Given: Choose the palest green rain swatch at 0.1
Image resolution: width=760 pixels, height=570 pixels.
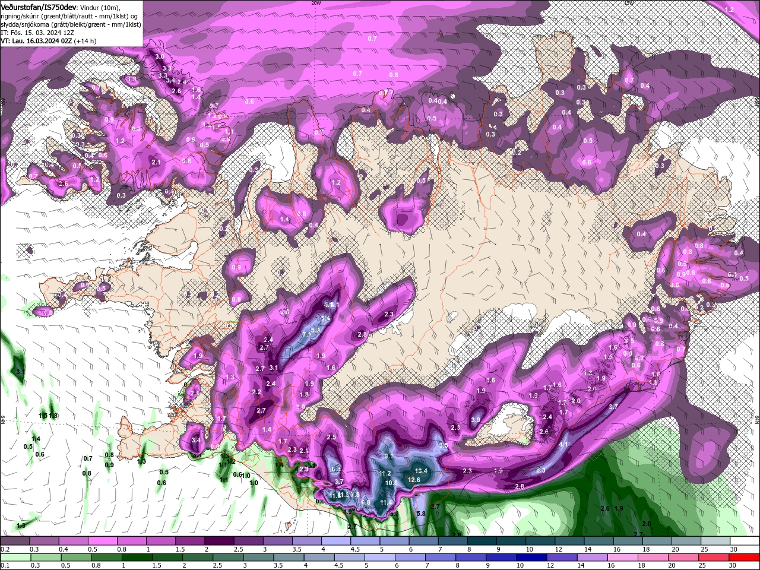Looking at the screenshot, I should 15,558.
